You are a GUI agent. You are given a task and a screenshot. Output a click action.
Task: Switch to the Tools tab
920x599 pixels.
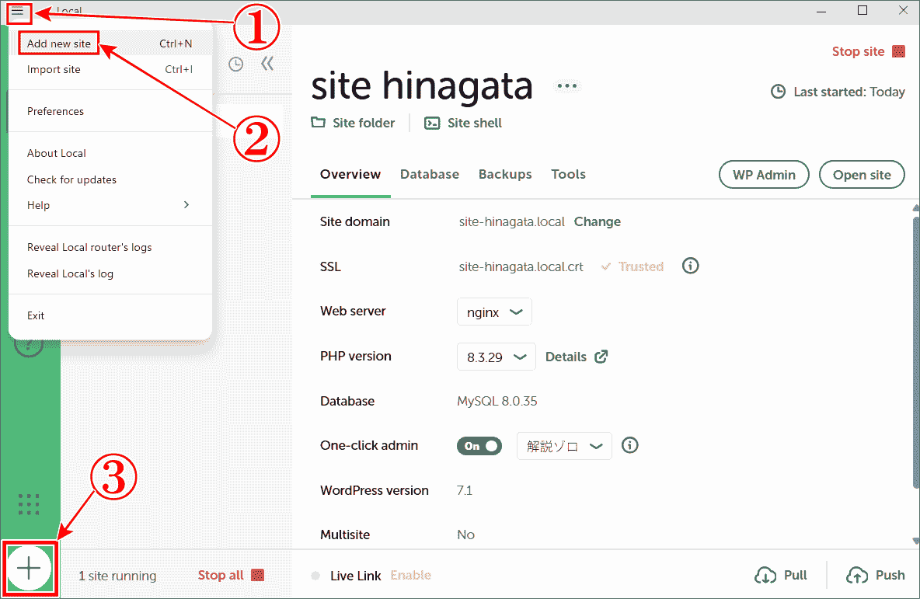pyautogui.click(x=568, y=174)
